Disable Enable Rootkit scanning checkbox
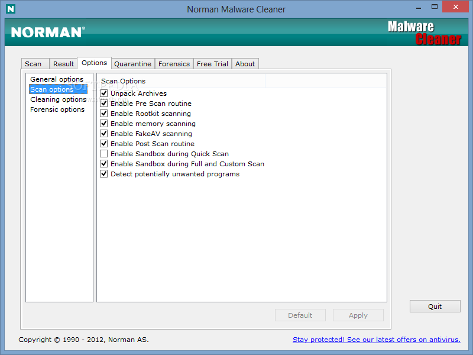The width and height of the screenshot is (473, 355). (x=104, y=114)
